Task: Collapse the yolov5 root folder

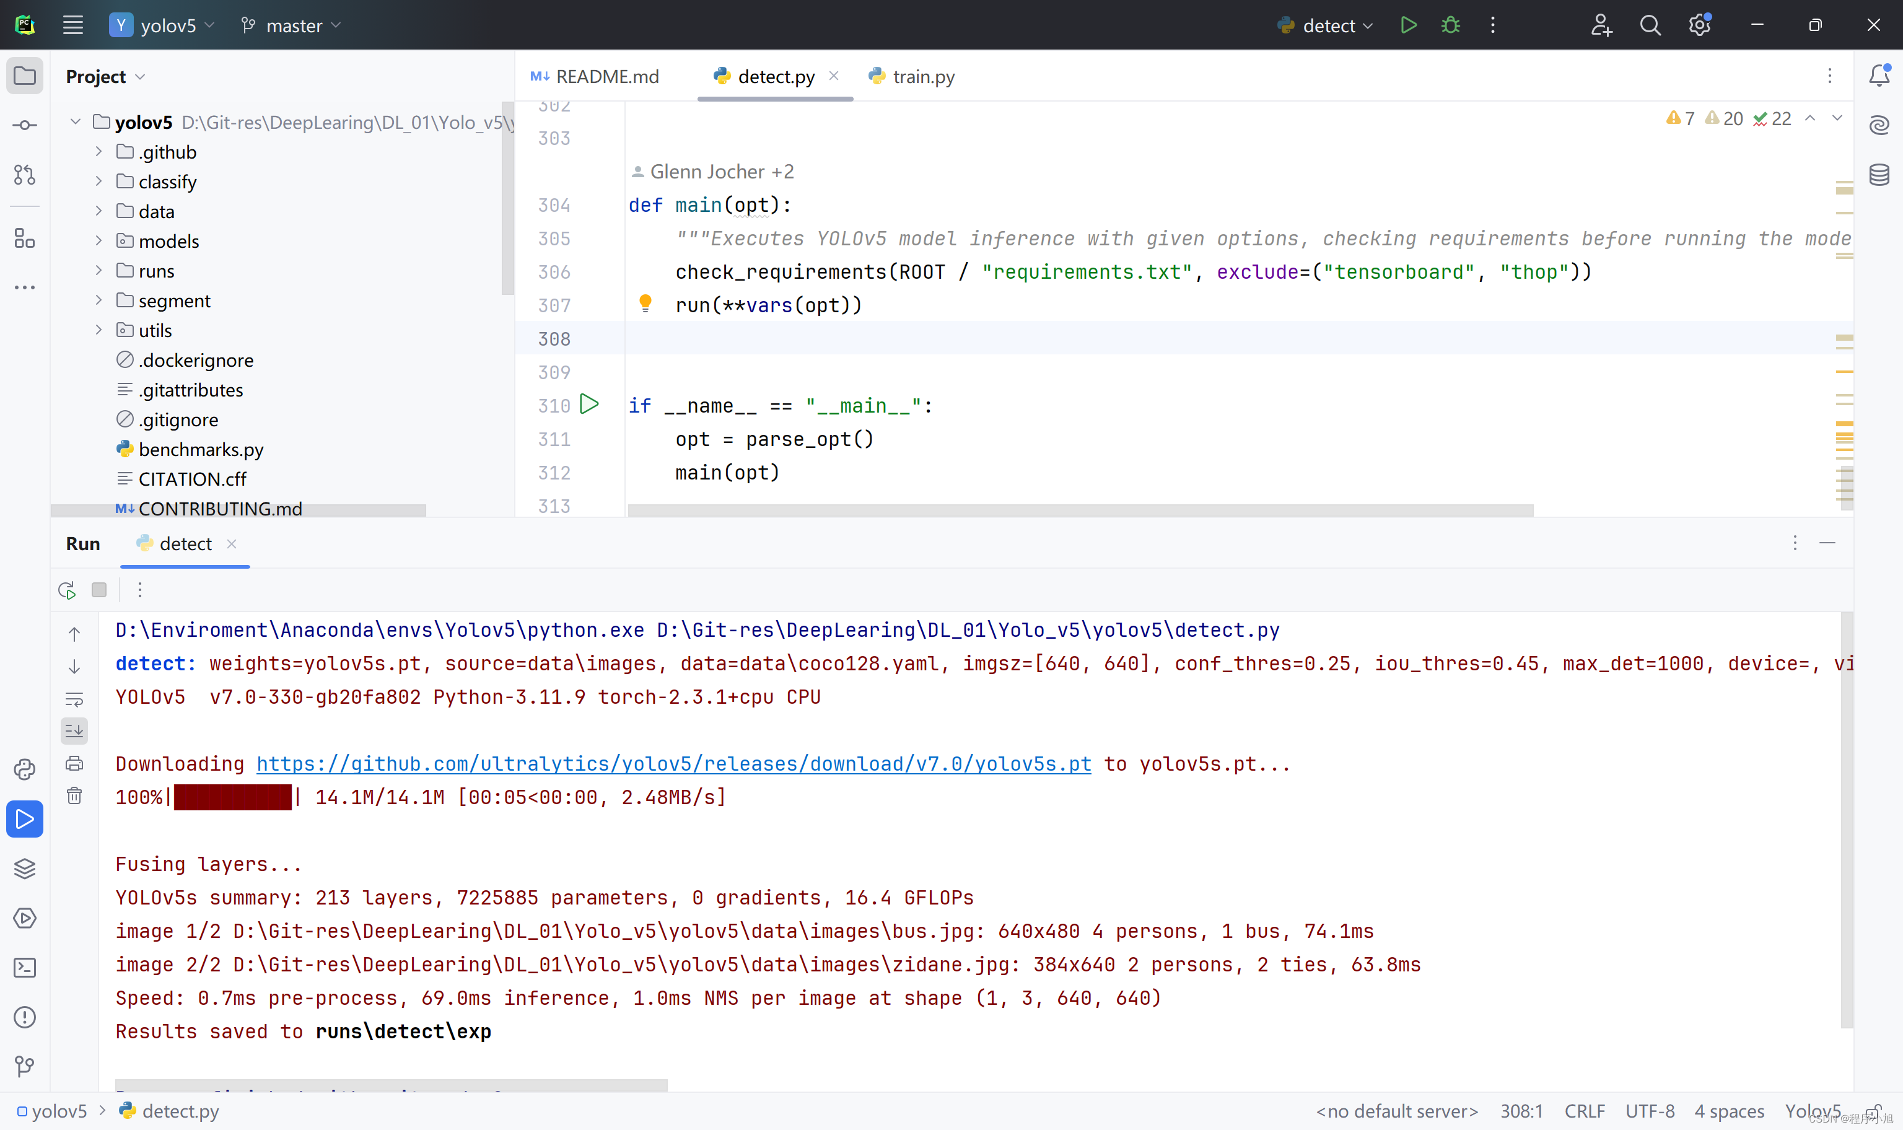Action: pyautogui.click(x=76, y=122)
